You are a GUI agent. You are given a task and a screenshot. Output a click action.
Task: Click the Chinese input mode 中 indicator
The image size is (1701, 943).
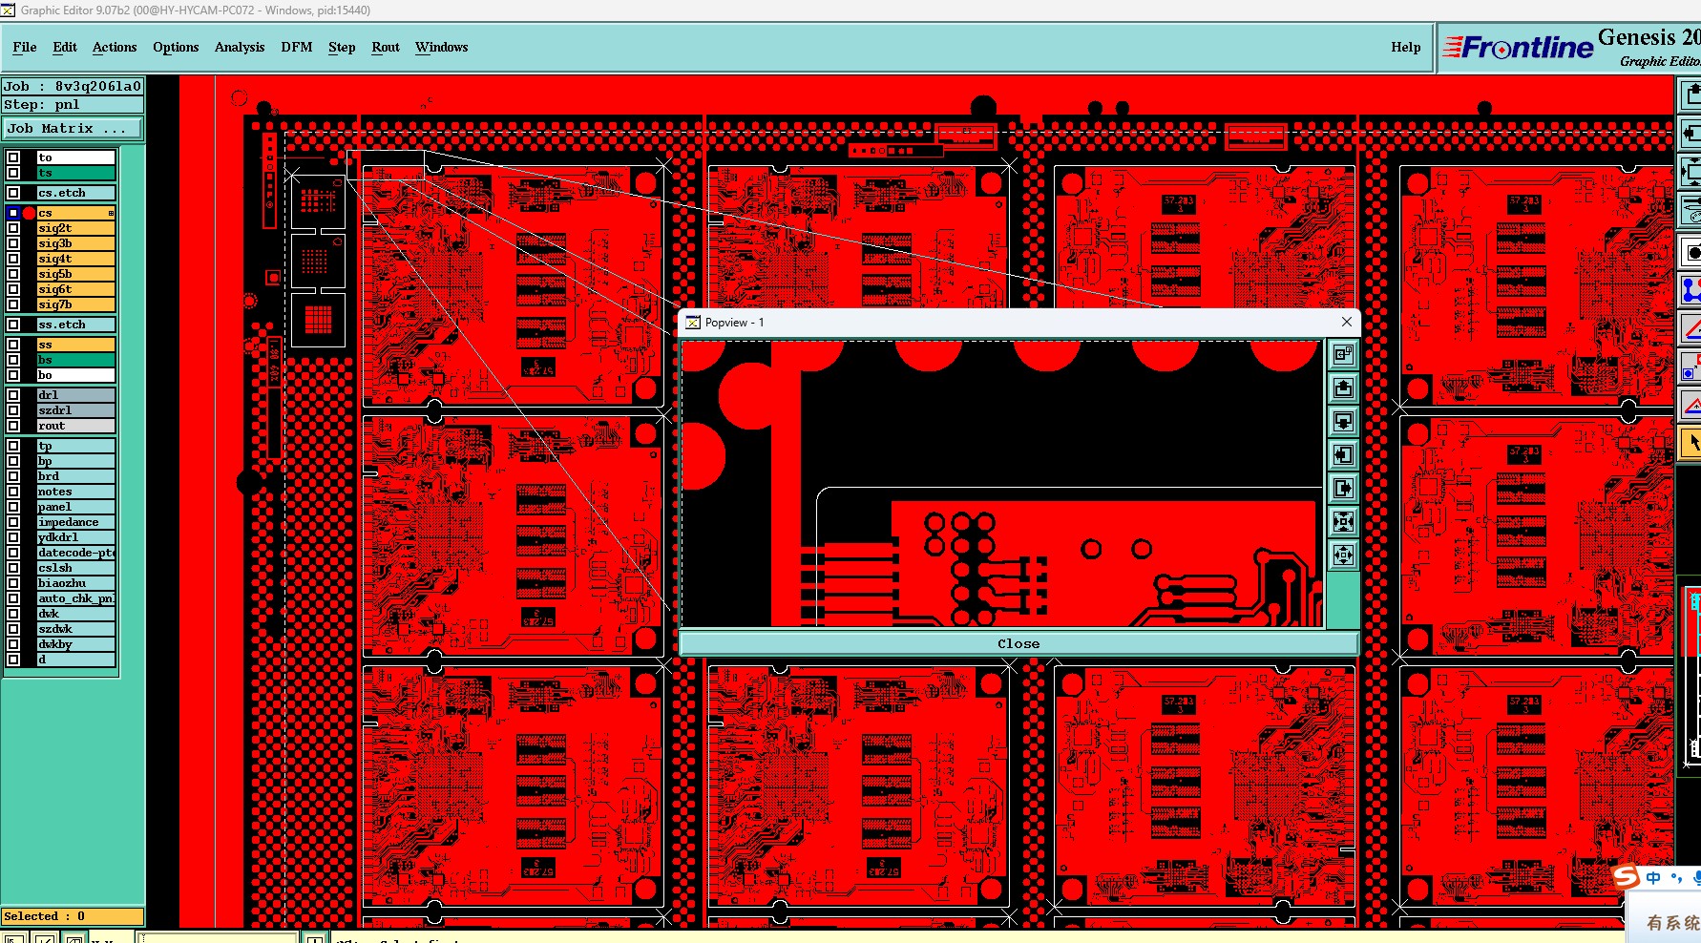(1653, 877)
